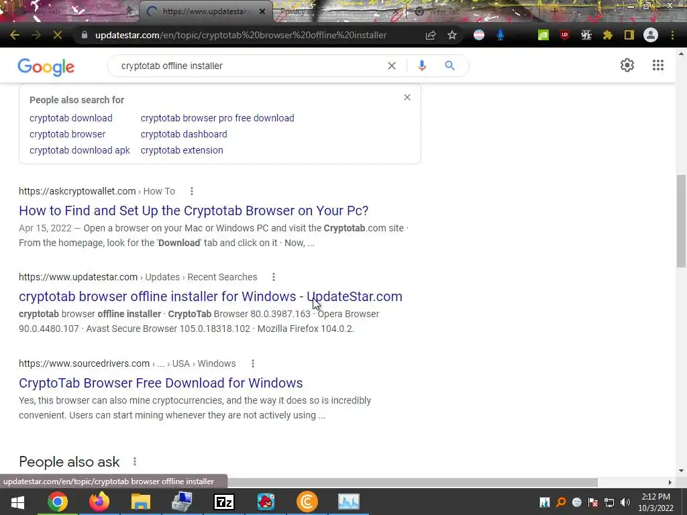This screenshot has width=687, height=515.
Task: Click the vertical page scrollbar thumb
Action: [681, 221]
